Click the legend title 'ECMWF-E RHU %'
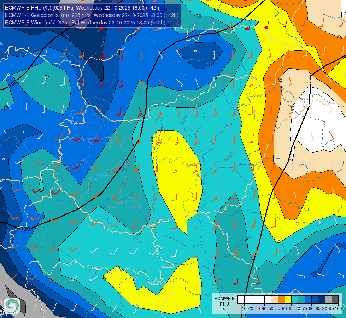The image size is (346, 318). [224, 304]
